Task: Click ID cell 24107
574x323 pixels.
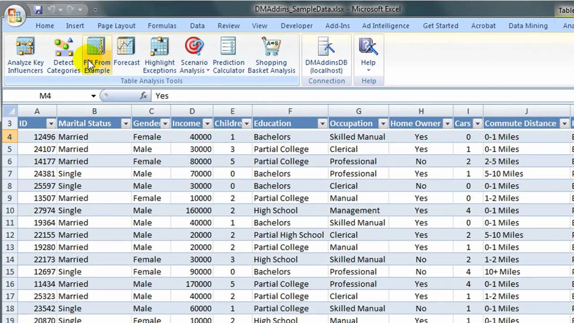Action: click(x=37, y=149)
